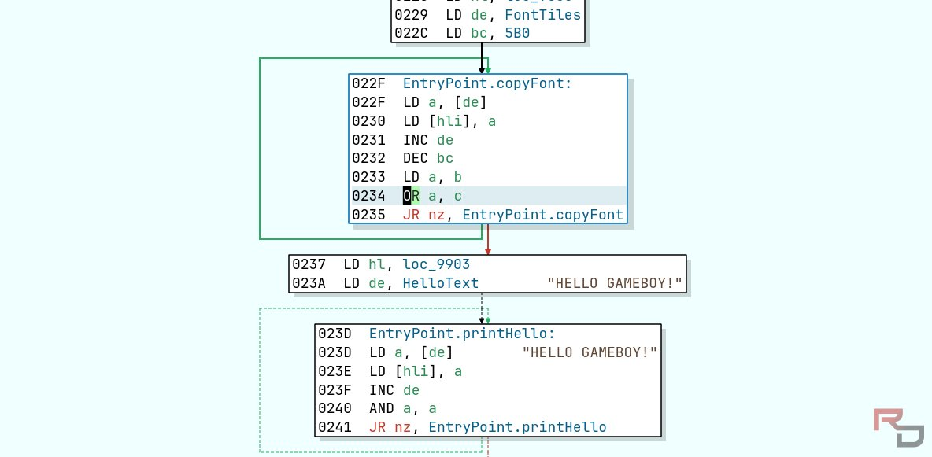The width and height of the screenshot is (932, 457).
Task: Click the 'INC de' instruction at 0231
Action: [x=487, y=140]
